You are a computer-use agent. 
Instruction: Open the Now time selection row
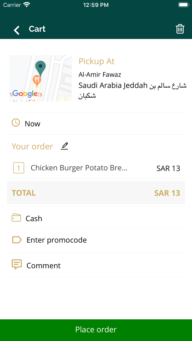[96, 123]
